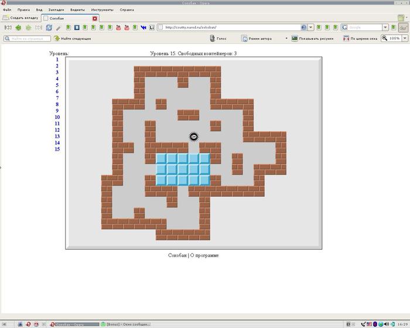410x328 pixels.
Task: Click the globe icon in system tray
Action: click(381, 324)
